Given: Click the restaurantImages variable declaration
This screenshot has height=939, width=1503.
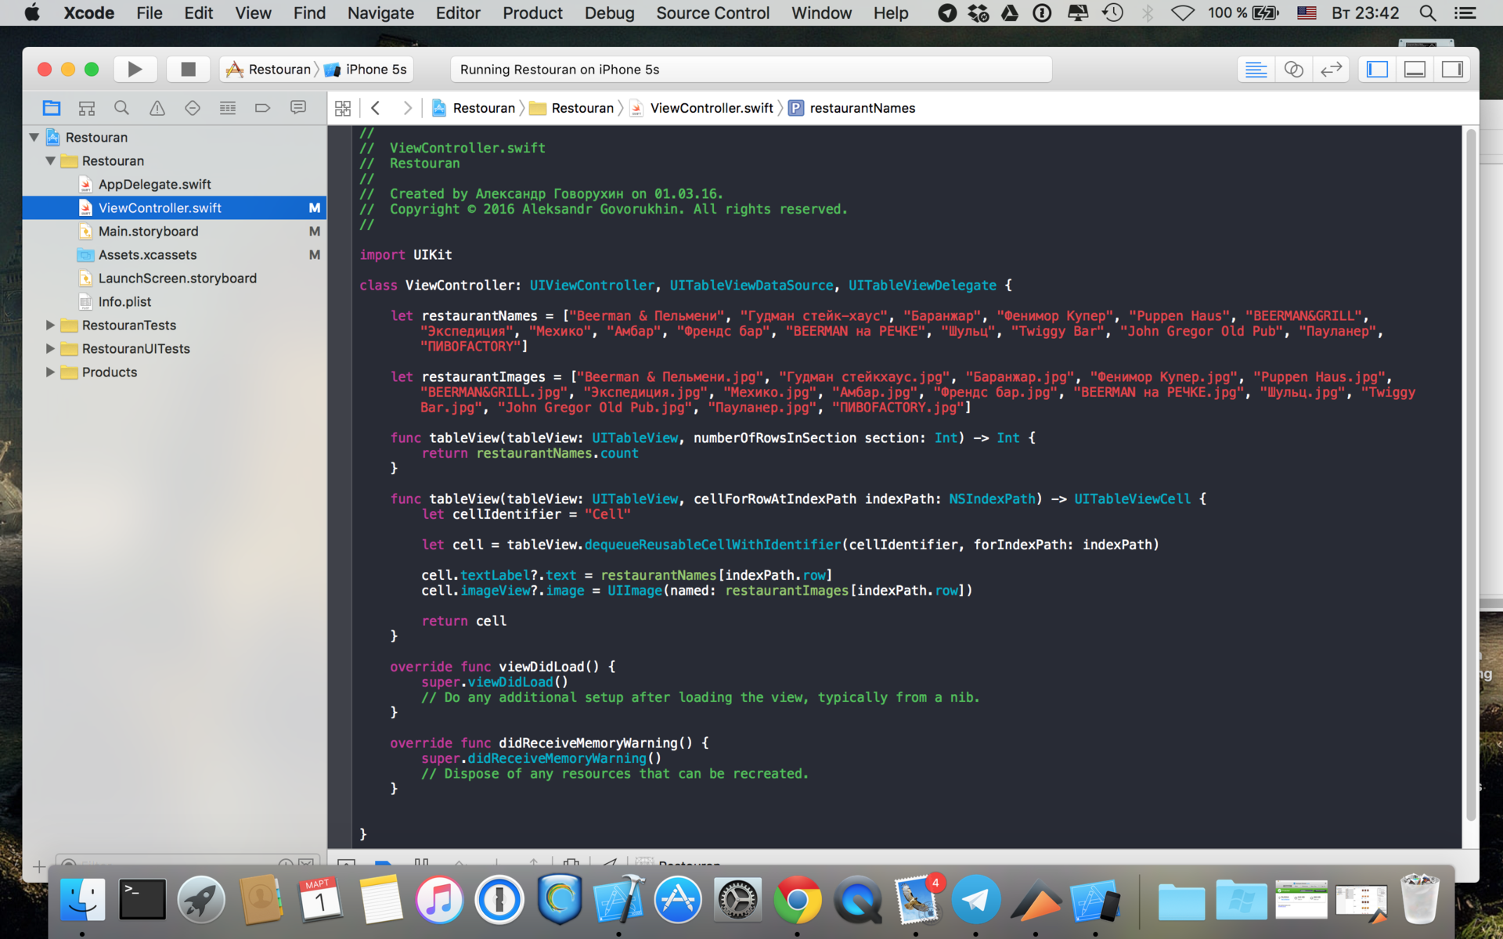Looking at the screenshot, I should point(483,376).
